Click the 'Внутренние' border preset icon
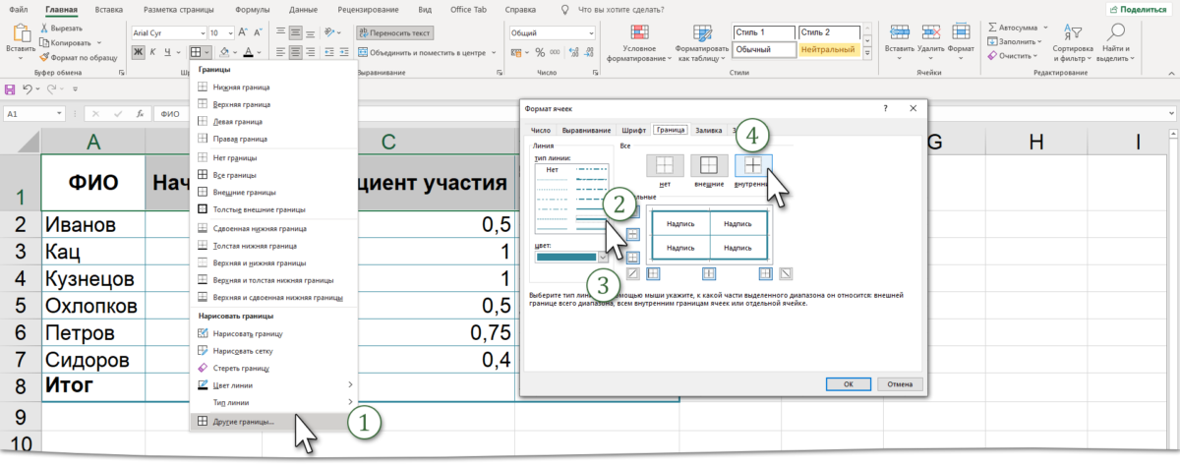1180x466 pixels. click(753, 167)
